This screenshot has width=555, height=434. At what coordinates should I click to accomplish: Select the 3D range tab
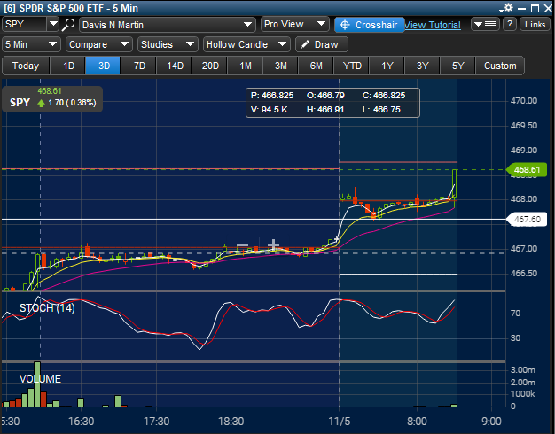click(104, 66)
